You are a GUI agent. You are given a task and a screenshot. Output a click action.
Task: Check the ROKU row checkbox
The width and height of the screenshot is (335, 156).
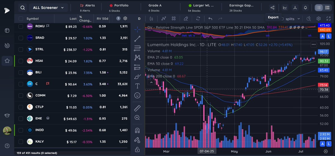[x=21, y=26]
